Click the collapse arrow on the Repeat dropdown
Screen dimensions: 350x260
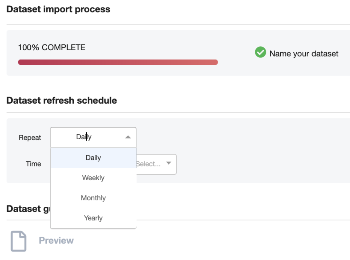point(128,137)
